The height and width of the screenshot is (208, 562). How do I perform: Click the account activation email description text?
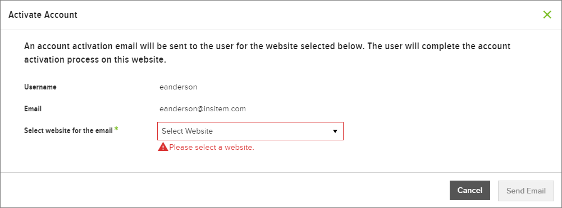[267, 53]
